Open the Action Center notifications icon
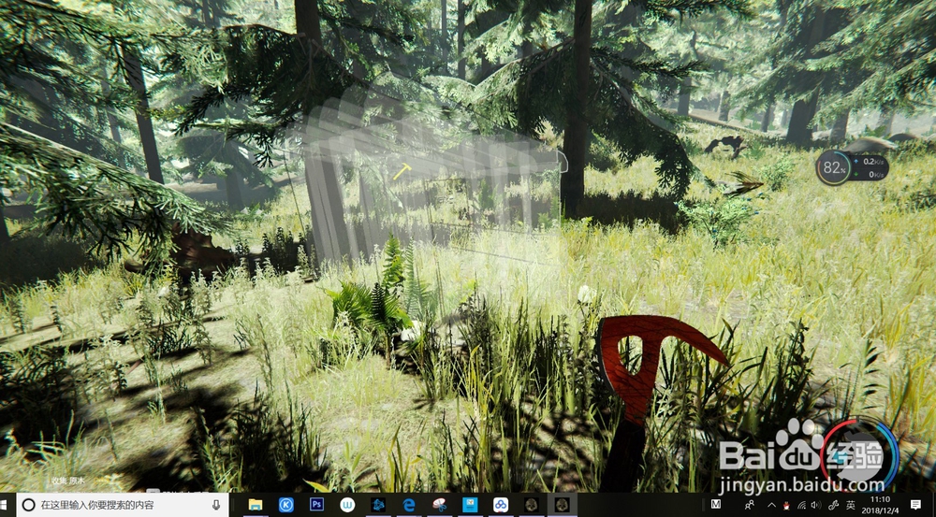 click(x=915, y=505)
